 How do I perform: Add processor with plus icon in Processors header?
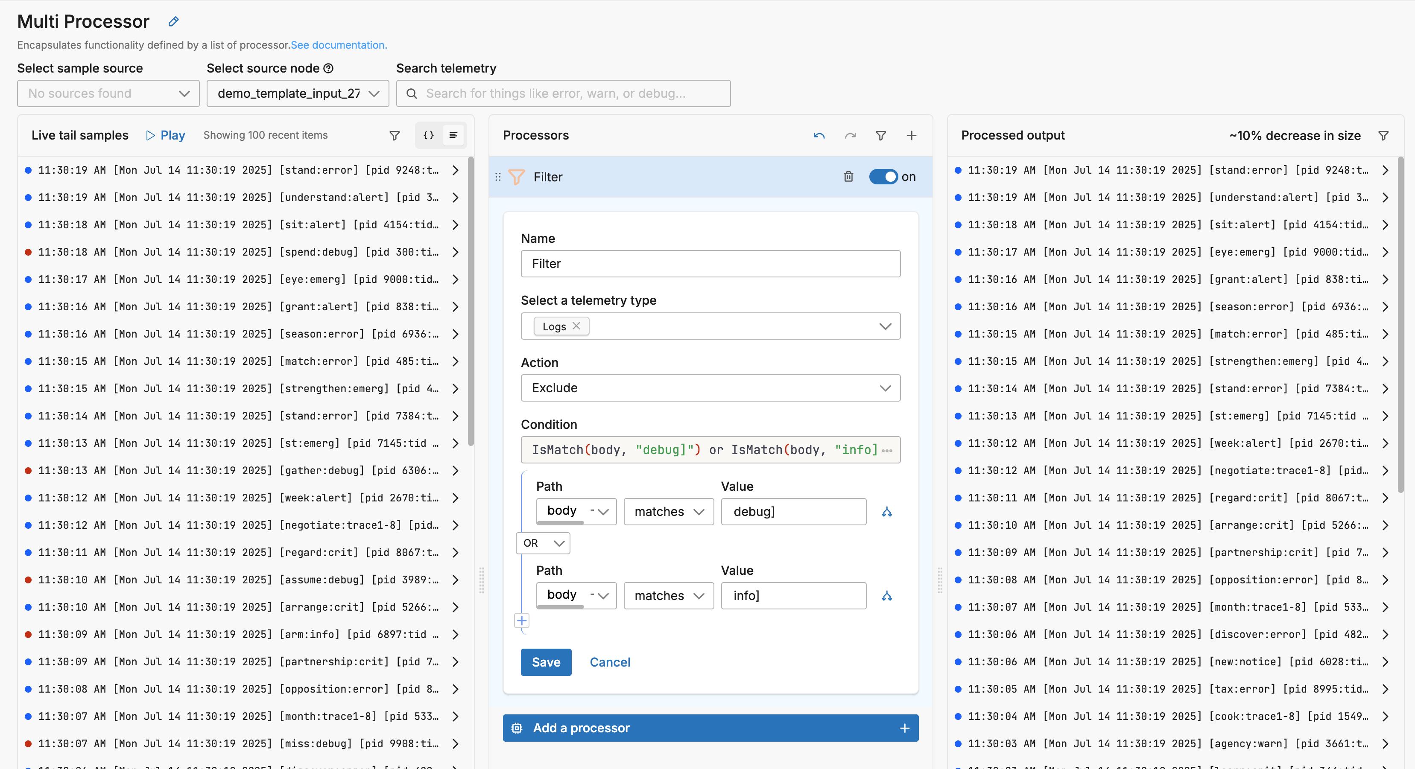(911, 136)
